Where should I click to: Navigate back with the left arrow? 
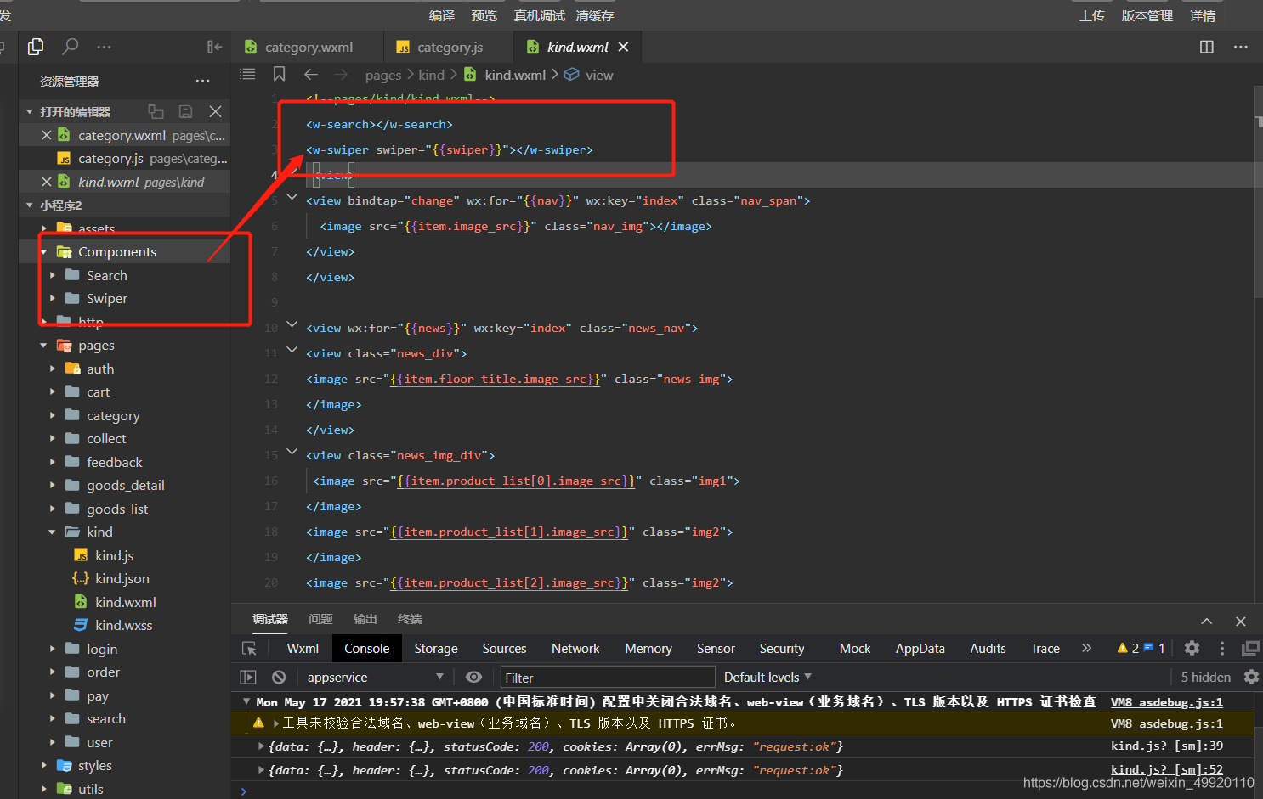pyautogui.click(x=311, y=75)
